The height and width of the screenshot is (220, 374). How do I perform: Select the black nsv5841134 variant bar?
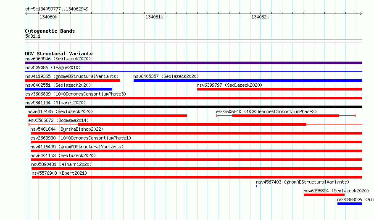click(193, 107)
